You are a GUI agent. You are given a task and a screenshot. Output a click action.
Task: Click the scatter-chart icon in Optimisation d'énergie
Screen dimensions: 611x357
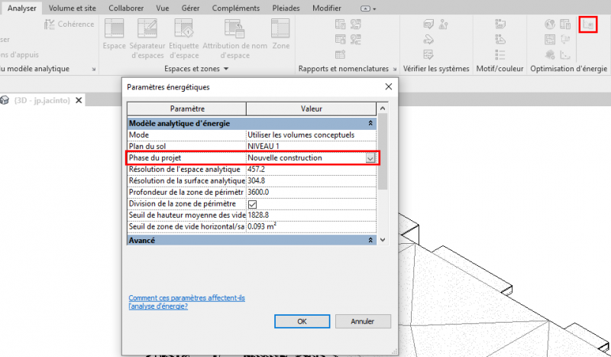[565, 54]
